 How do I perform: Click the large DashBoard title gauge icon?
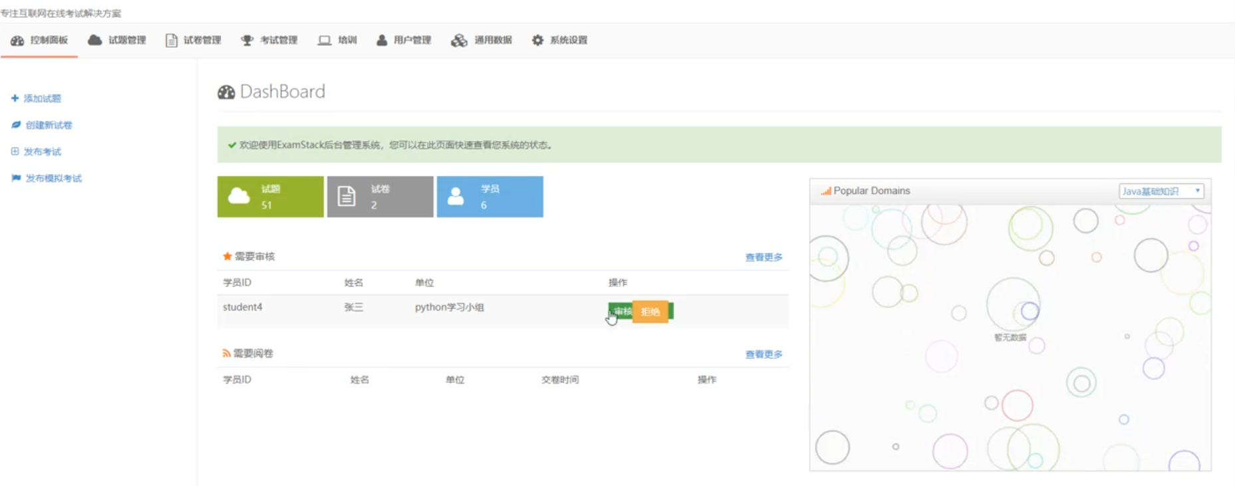coord(226,92)
